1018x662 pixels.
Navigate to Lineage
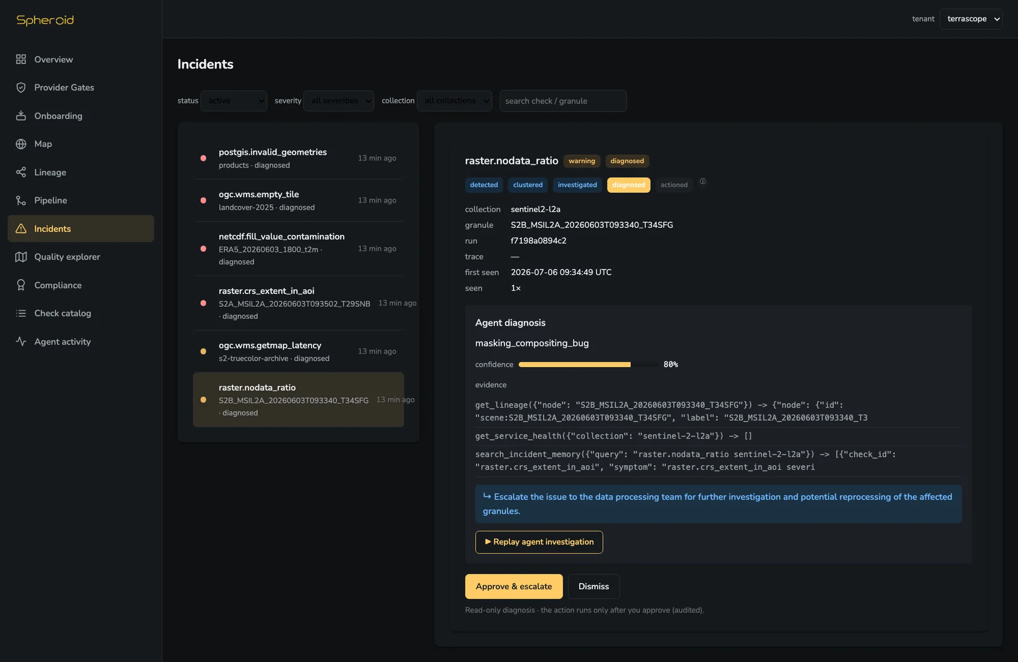(81, 172)
